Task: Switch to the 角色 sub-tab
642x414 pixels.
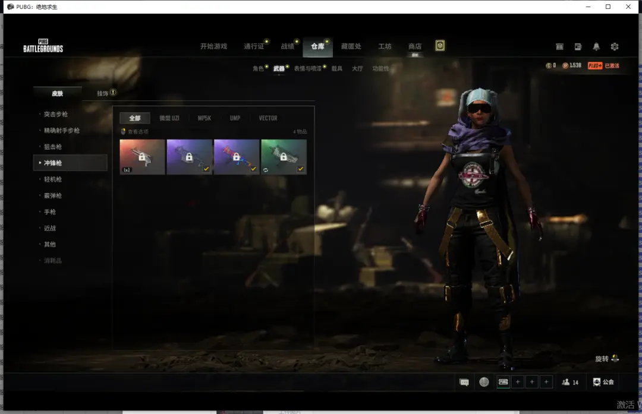Action: click(x=258, y=68)
